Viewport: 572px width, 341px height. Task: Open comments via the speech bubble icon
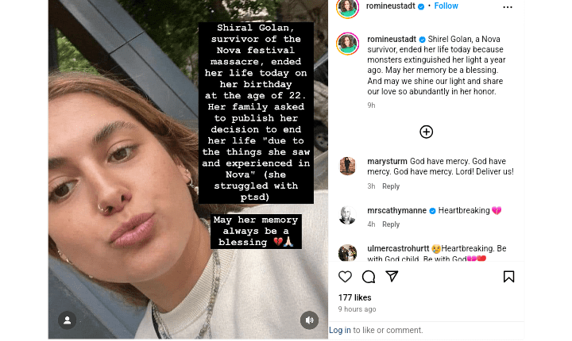[369, 277]
